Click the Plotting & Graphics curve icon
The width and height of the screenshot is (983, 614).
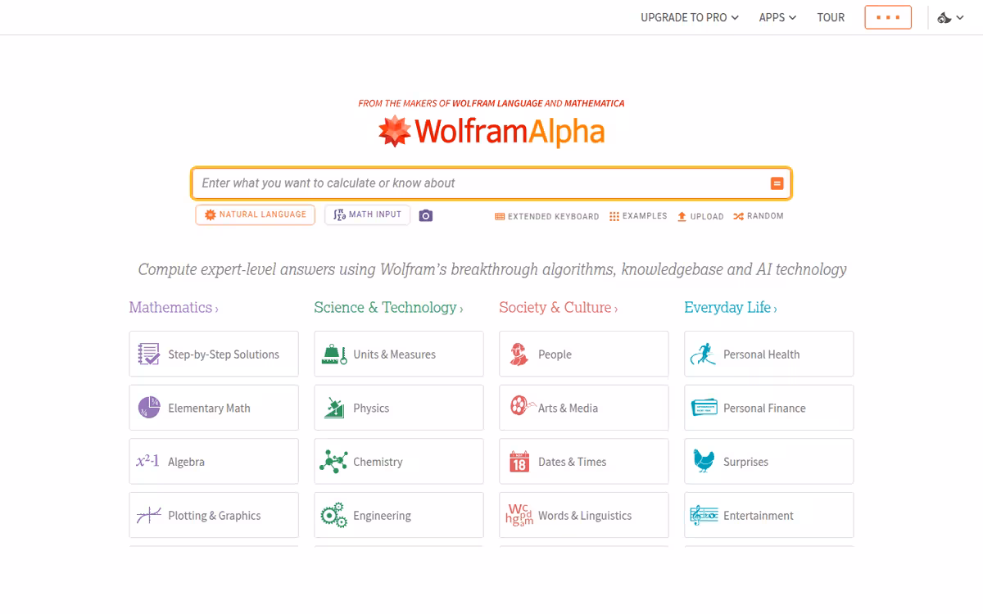pyautogui.click(x=148, y=516)
